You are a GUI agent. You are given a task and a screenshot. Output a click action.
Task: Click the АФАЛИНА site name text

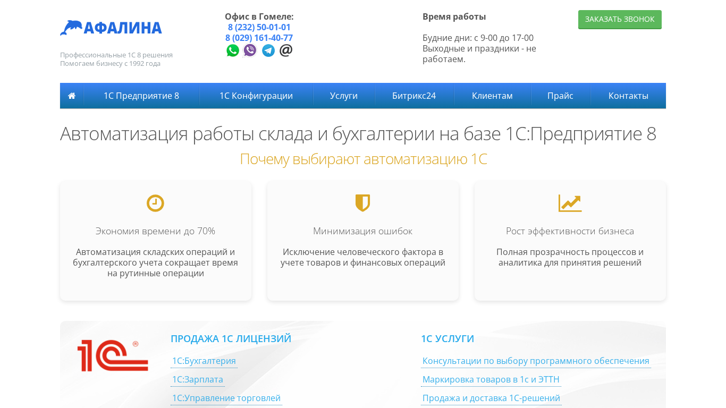pyautogui.click(x=123, y=28)
